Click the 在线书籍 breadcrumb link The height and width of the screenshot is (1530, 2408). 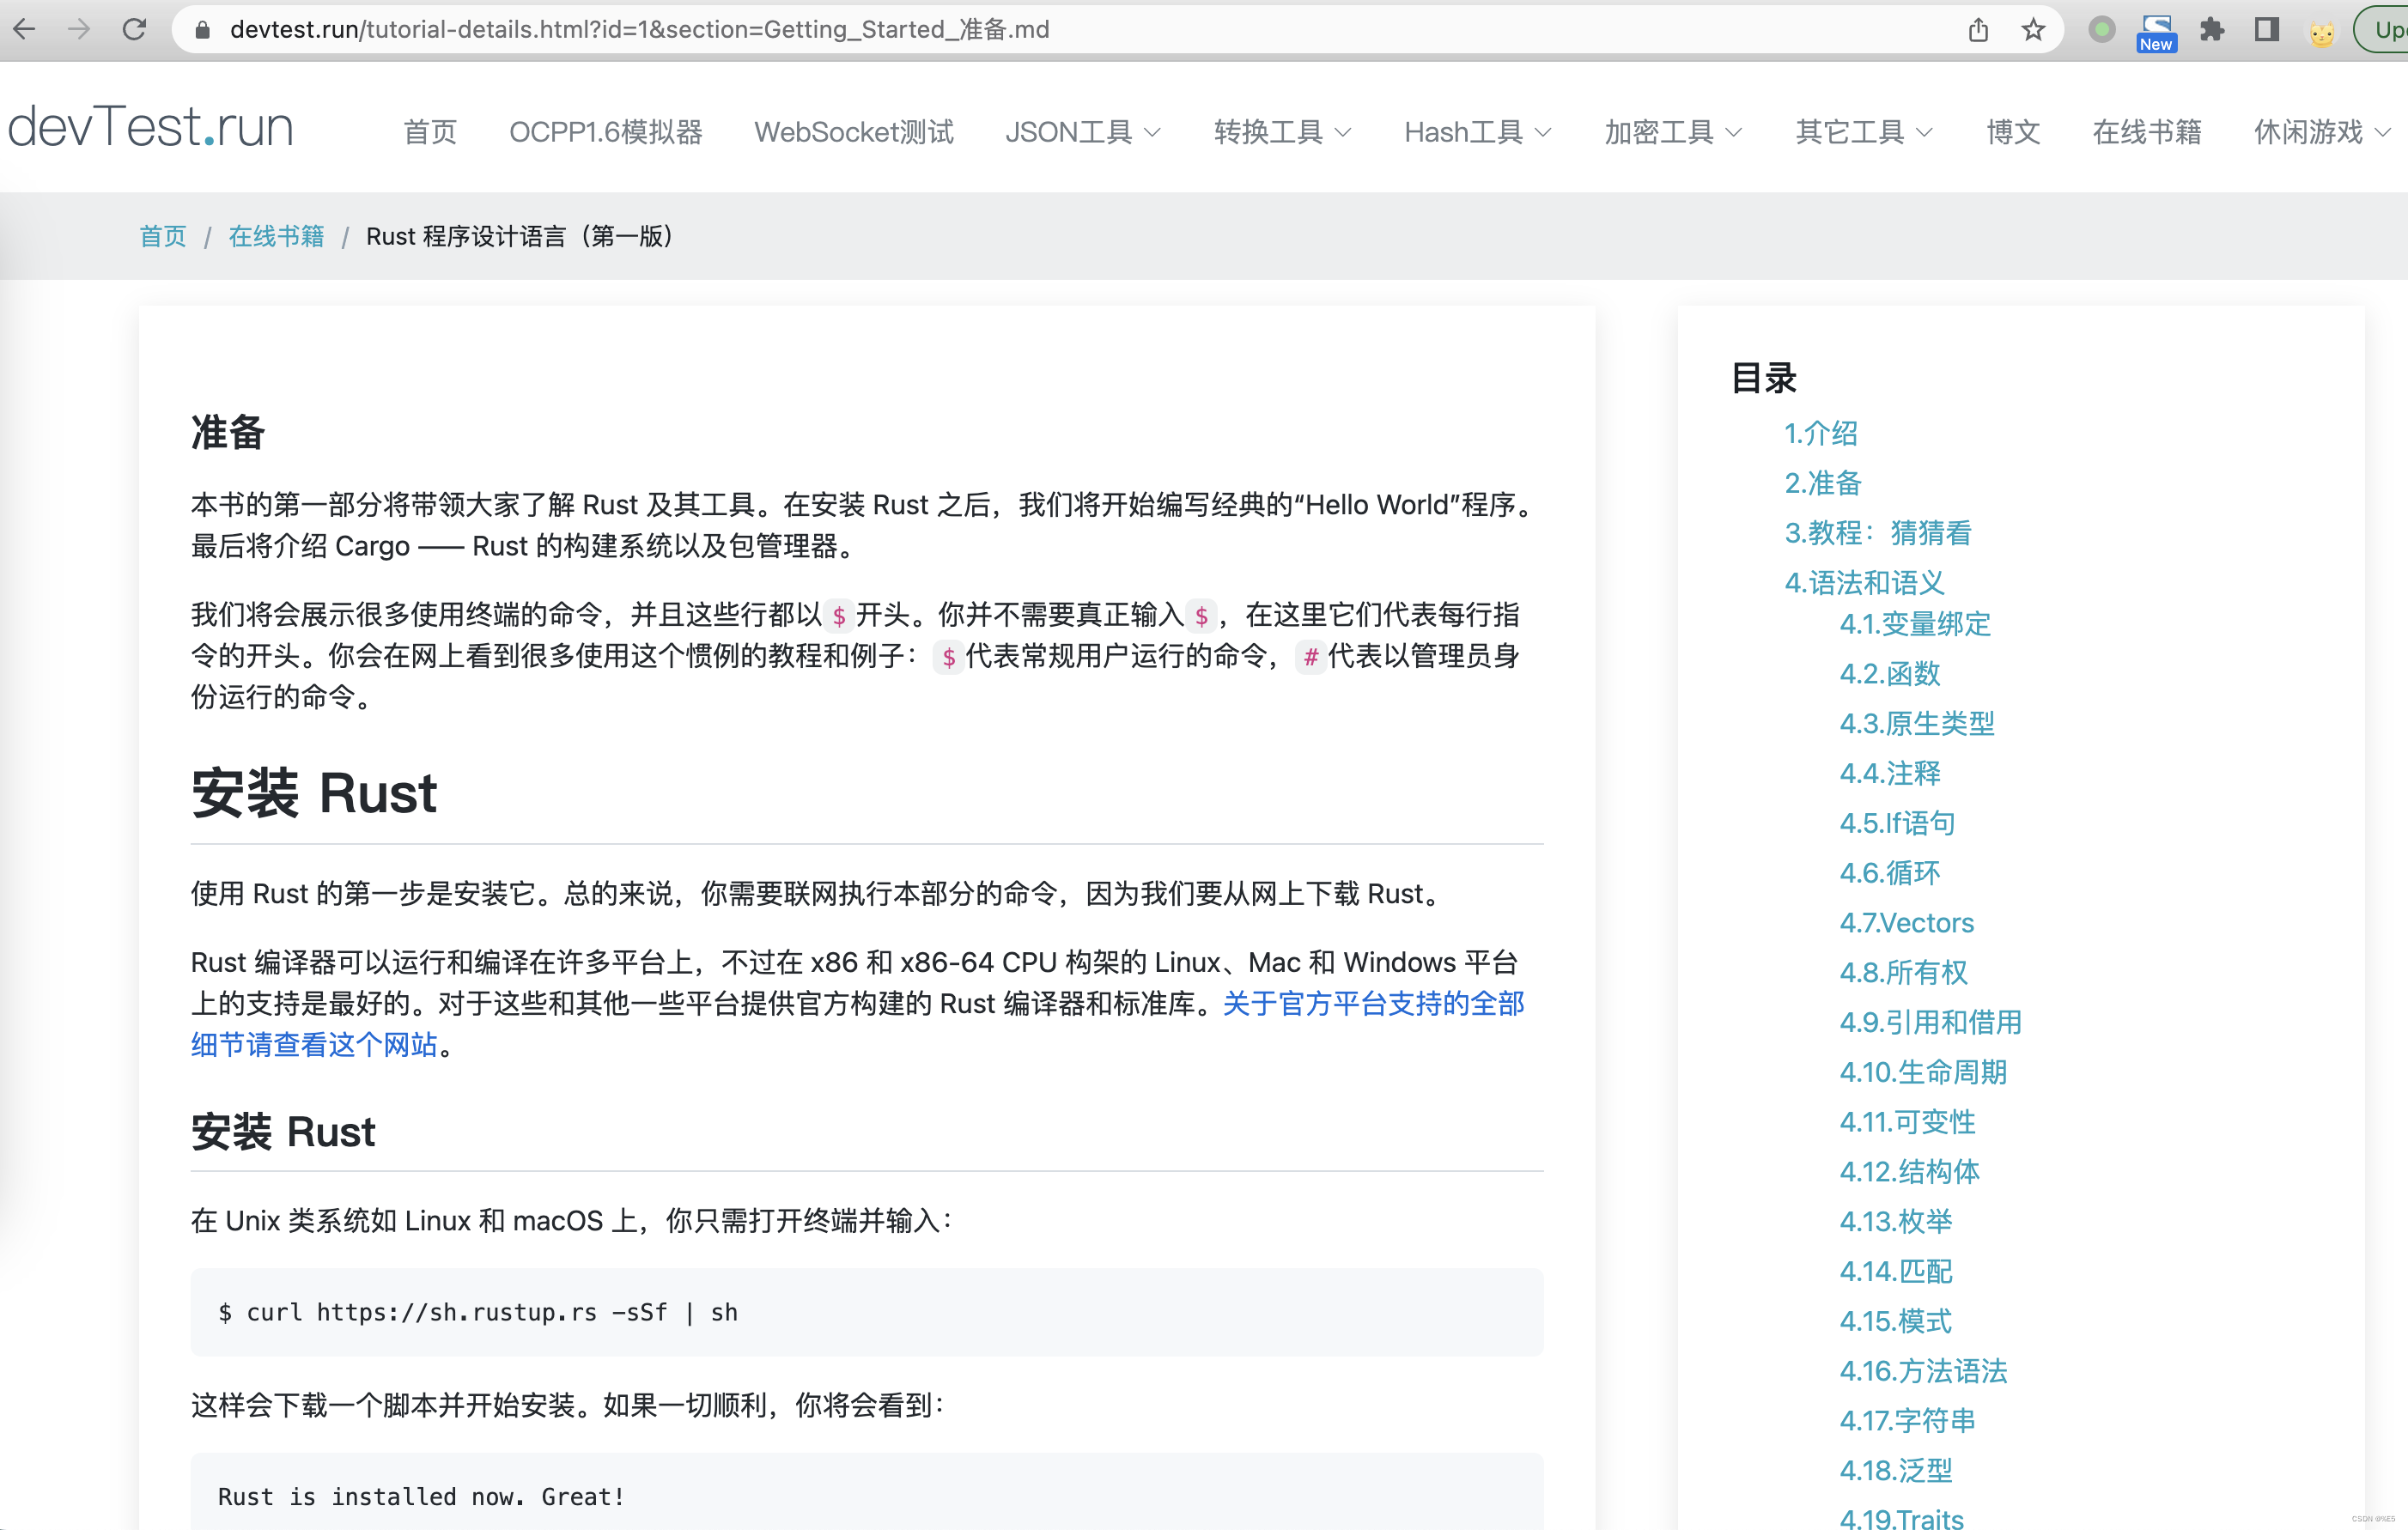coord(276,236)
